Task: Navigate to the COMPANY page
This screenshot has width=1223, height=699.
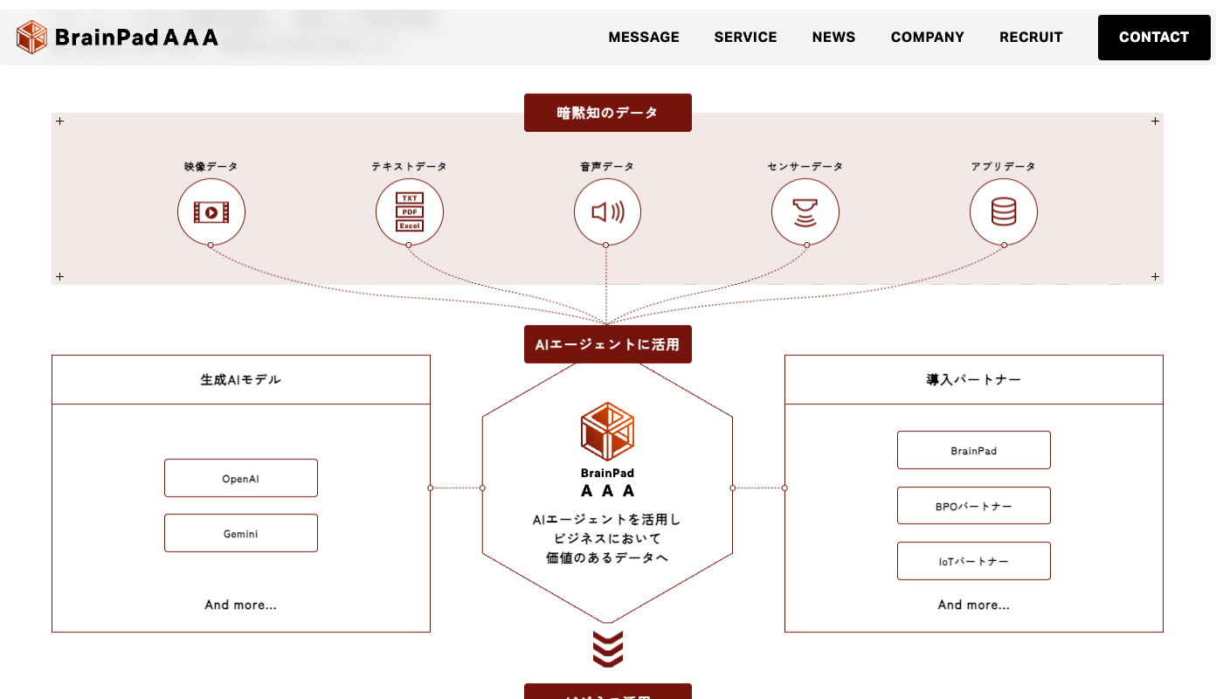Action: coord(927,38)
